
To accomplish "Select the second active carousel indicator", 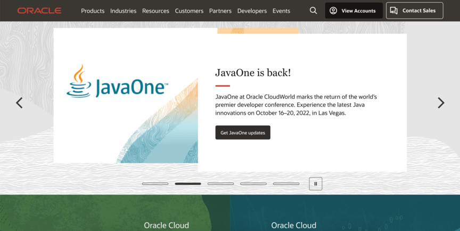I will [188, 184].
